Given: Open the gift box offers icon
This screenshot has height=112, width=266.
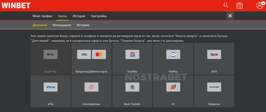Looking at the screenshot, I should click(239, 5).
